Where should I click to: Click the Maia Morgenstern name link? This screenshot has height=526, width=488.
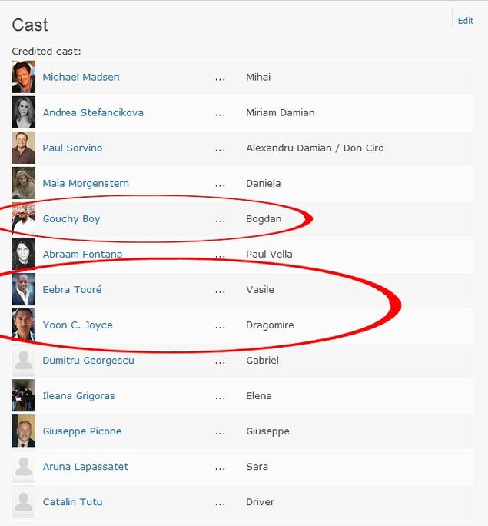click(86, 184)
